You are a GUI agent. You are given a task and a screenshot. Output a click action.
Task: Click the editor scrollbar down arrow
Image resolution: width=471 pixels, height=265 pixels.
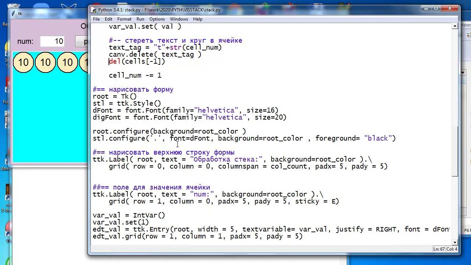[455, 242]
